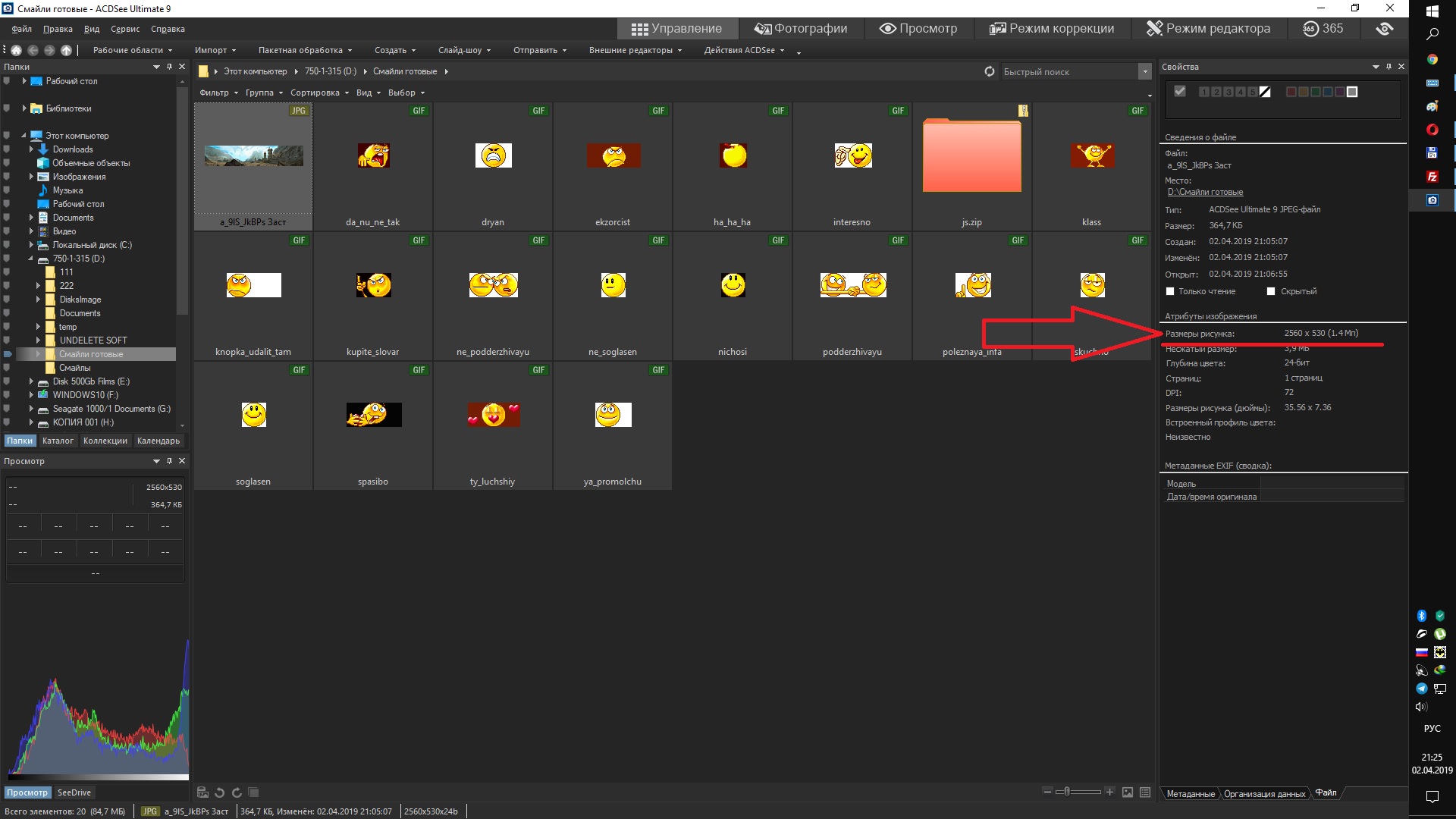Switch to the Просмотр mode button
The image size is (1456, 819).
918,29
